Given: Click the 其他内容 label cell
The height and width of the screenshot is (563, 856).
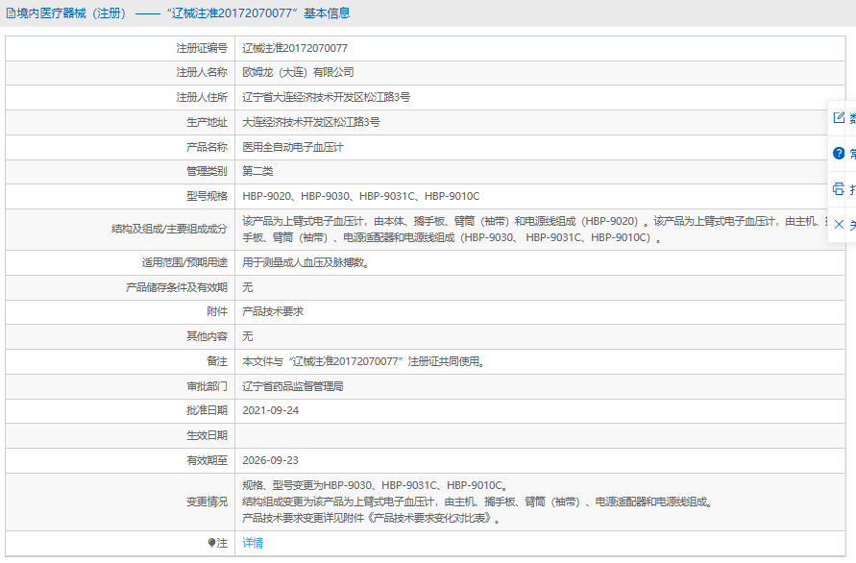Looking at the screenshot, I should [120, 336].
